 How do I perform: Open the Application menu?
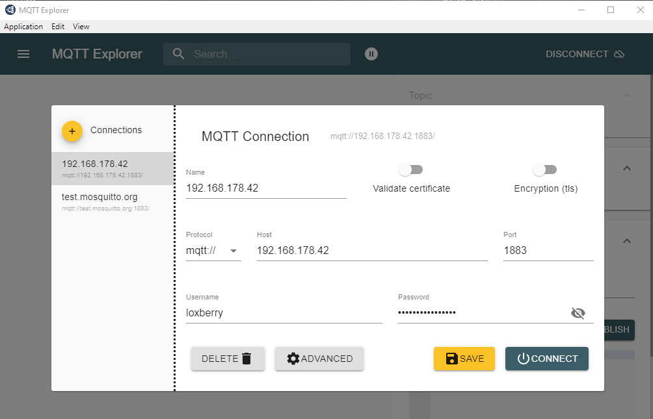coord(23,27)
